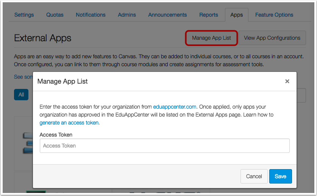This screenshot has width=317, height=196.
Task: Open the Admins tab
Action: tap(127, 15)
